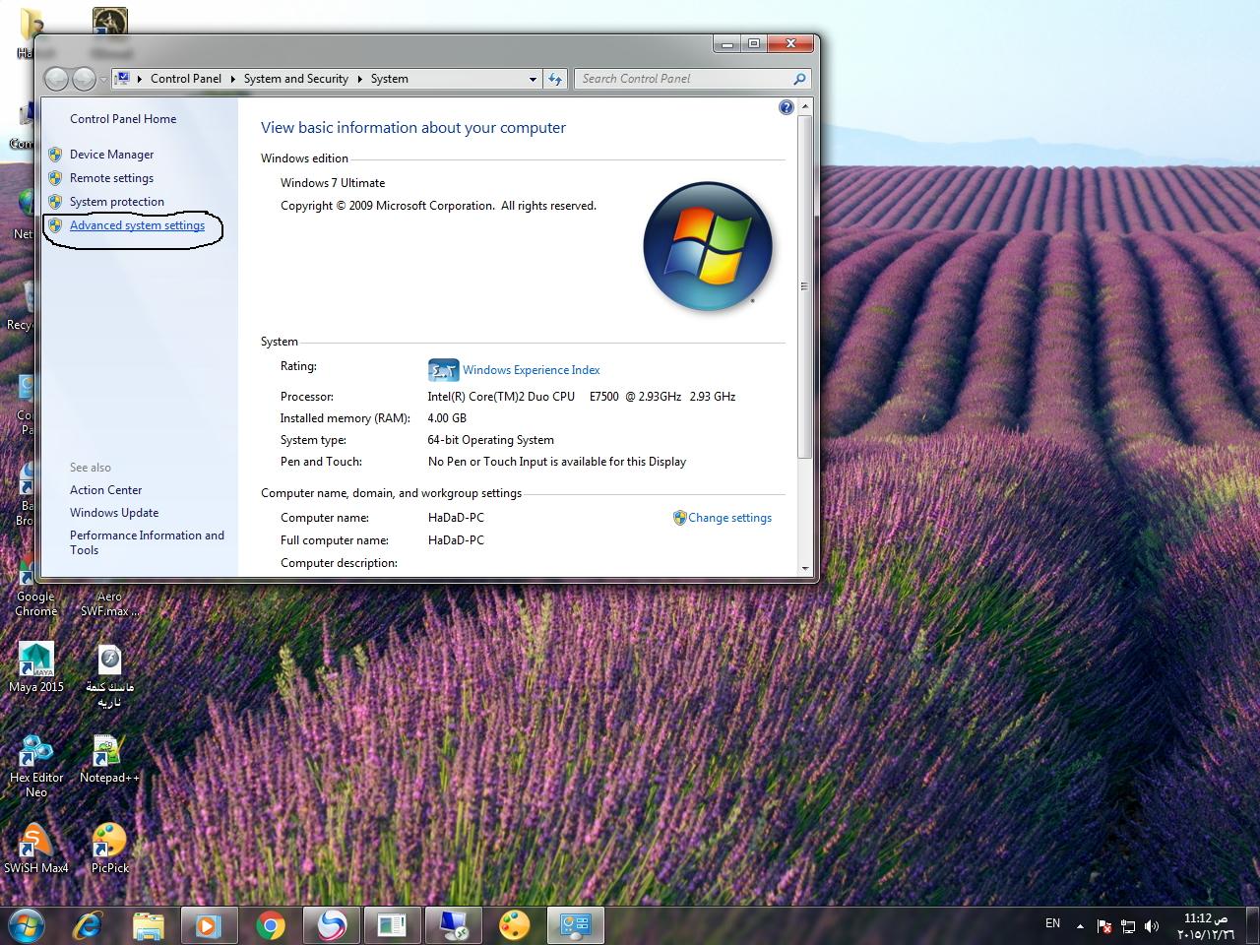
Task: Click the '64-bit Operating System' text
Action: [490, 440]
